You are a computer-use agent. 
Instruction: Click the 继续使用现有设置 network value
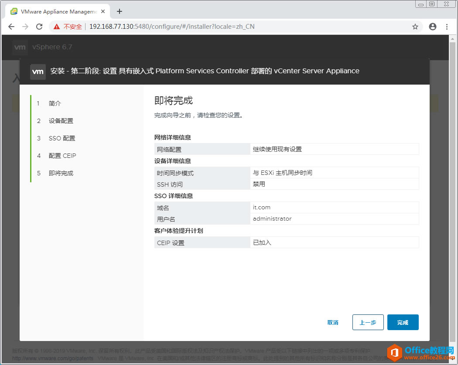click(277, 149)
